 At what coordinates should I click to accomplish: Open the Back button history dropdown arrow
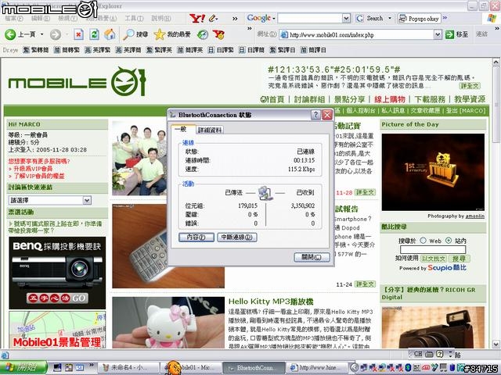tap(41, 34)
